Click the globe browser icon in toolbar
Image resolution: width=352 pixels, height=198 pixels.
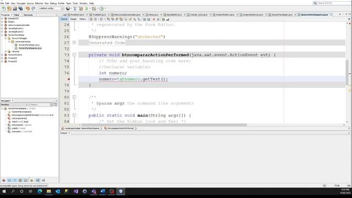pos(68,9)
